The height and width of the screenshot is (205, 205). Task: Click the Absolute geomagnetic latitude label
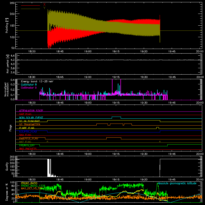[x=177, y=183]
